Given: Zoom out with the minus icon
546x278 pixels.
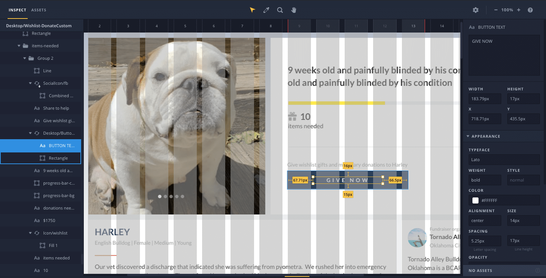Looking at the screenshot, I should point(496,10).
